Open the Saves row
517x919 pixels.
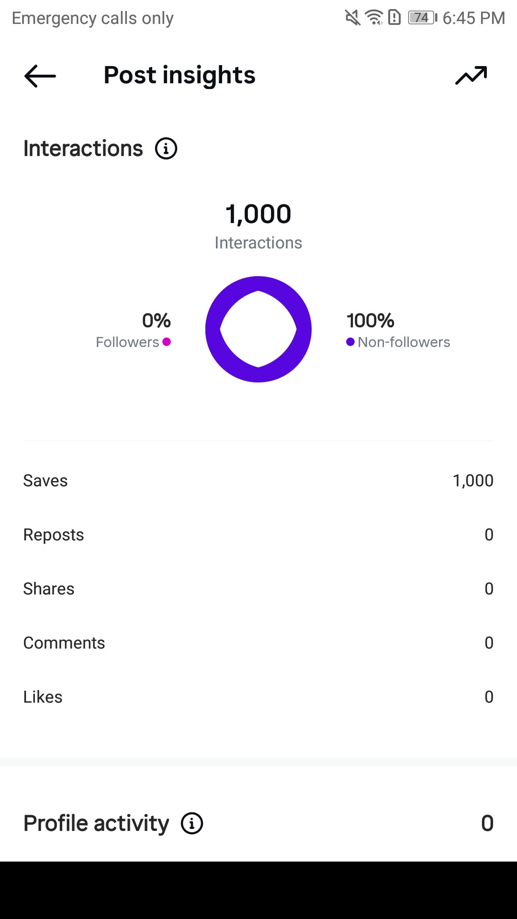(258, 481)
